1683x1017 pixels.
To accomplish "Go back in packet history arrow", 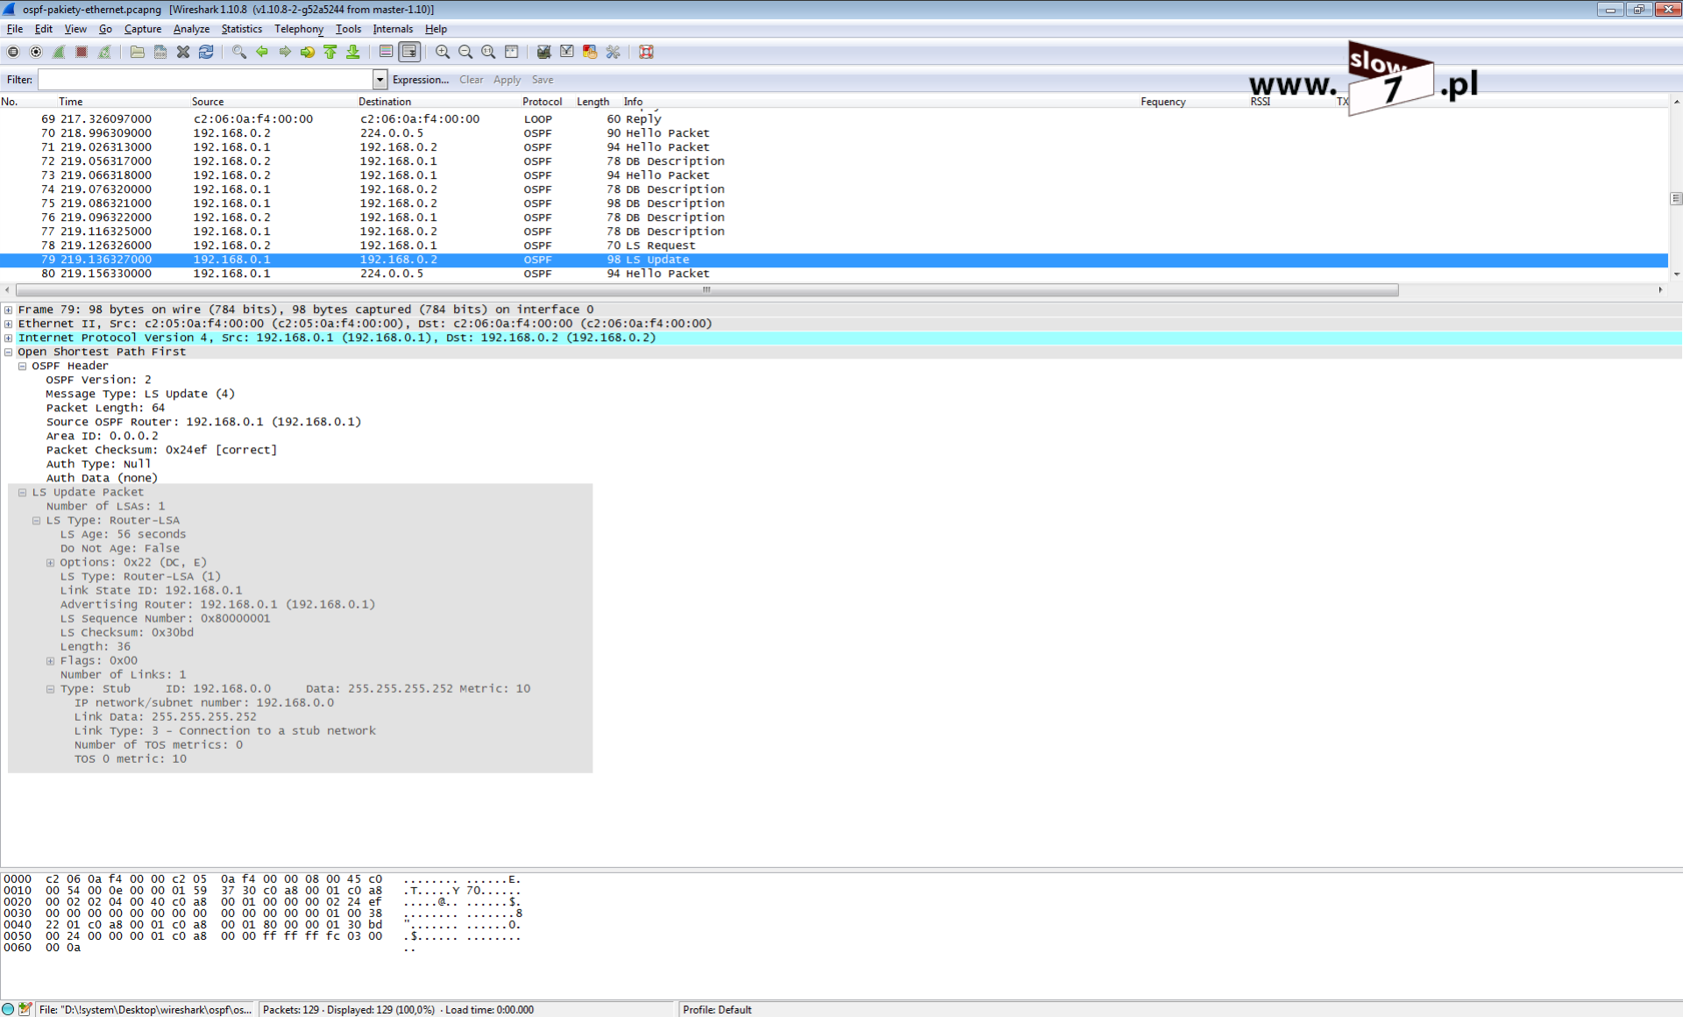I will (262, 53).
